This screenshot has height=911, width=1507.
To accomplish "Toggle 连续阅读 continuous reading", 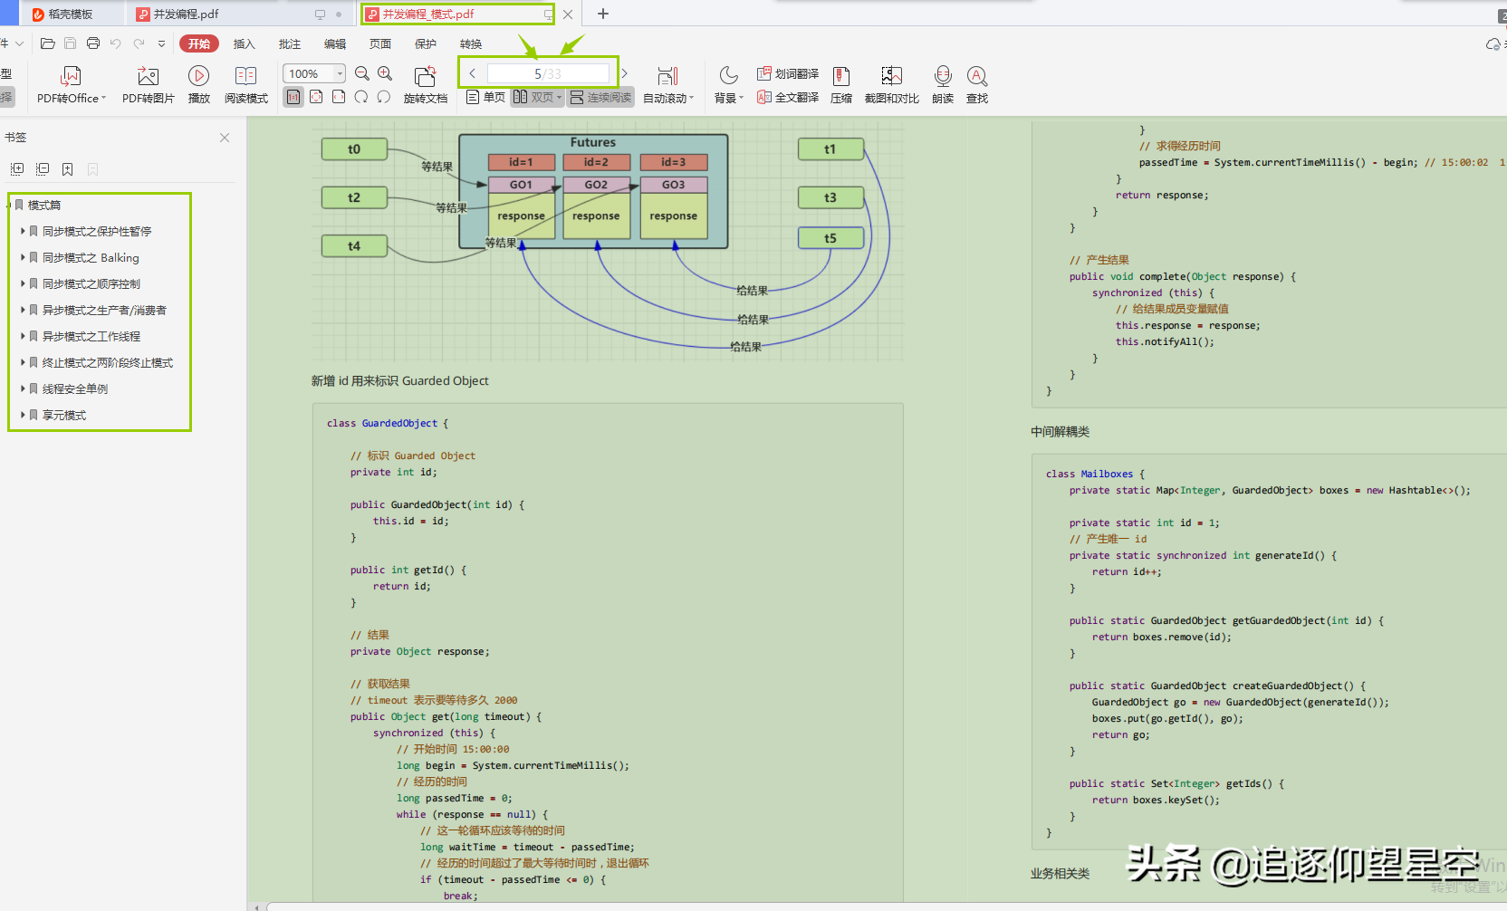I will coord(600,97).
